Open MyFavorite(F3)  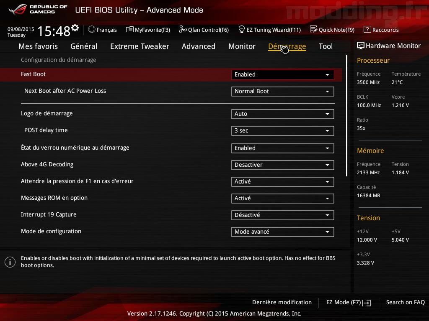tap(148, 30)
